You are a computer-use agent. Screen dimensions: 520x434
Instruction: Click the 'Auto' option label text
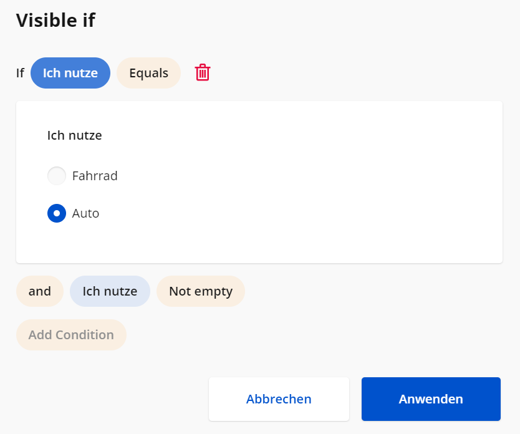[85, 213]
